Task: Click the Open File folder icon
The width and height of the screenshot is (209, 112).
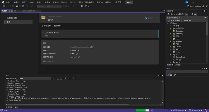Action: (17, 6)
